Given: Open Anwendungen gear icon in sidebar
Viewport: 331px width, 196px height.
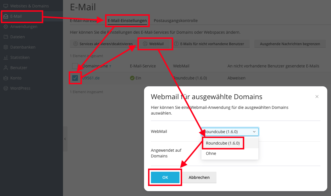Looking at the screenshot, I should click(x=6, y=27).
